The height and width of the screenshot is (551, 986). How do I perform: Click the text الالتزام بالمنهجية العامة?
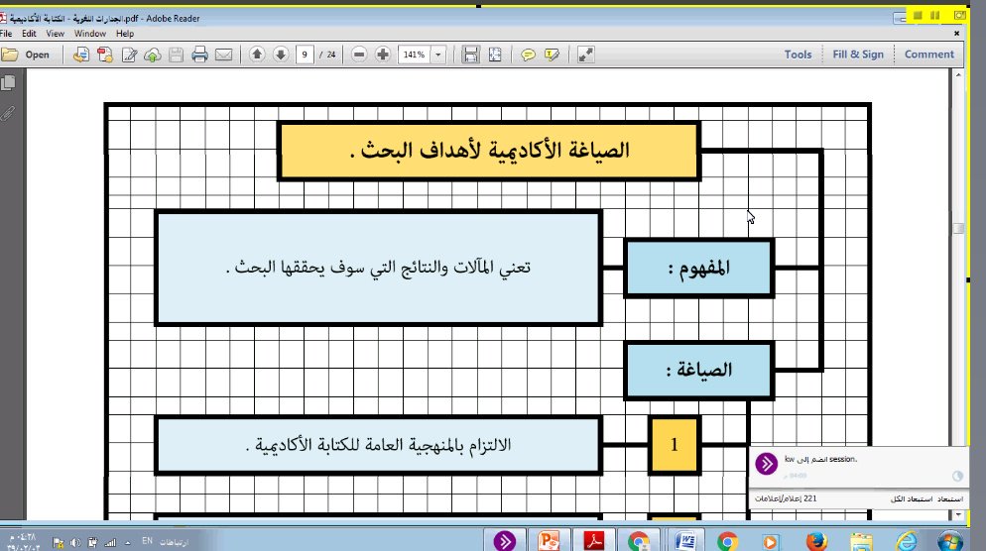[379, 445]
